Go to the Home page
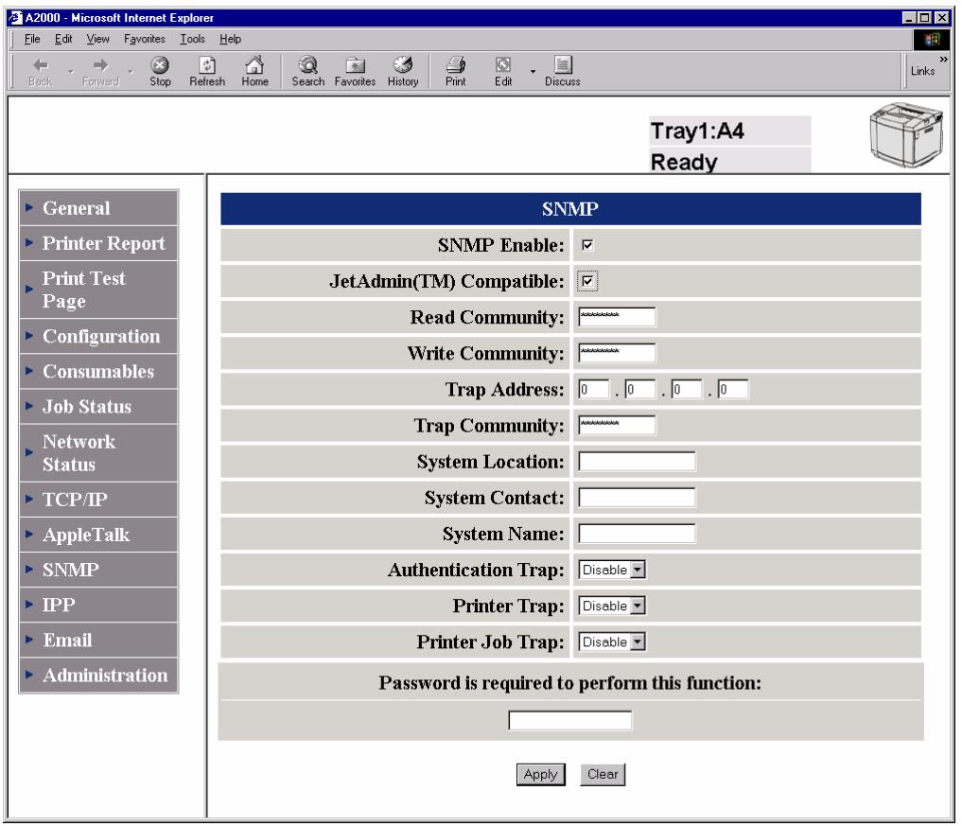The height and width of the screenshot is (826, 962). pos(254,71)
